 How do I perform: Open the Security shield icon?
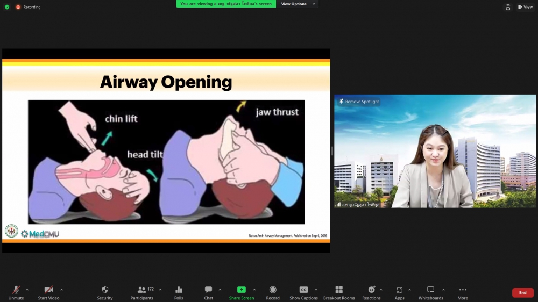[x=105, y=290]
